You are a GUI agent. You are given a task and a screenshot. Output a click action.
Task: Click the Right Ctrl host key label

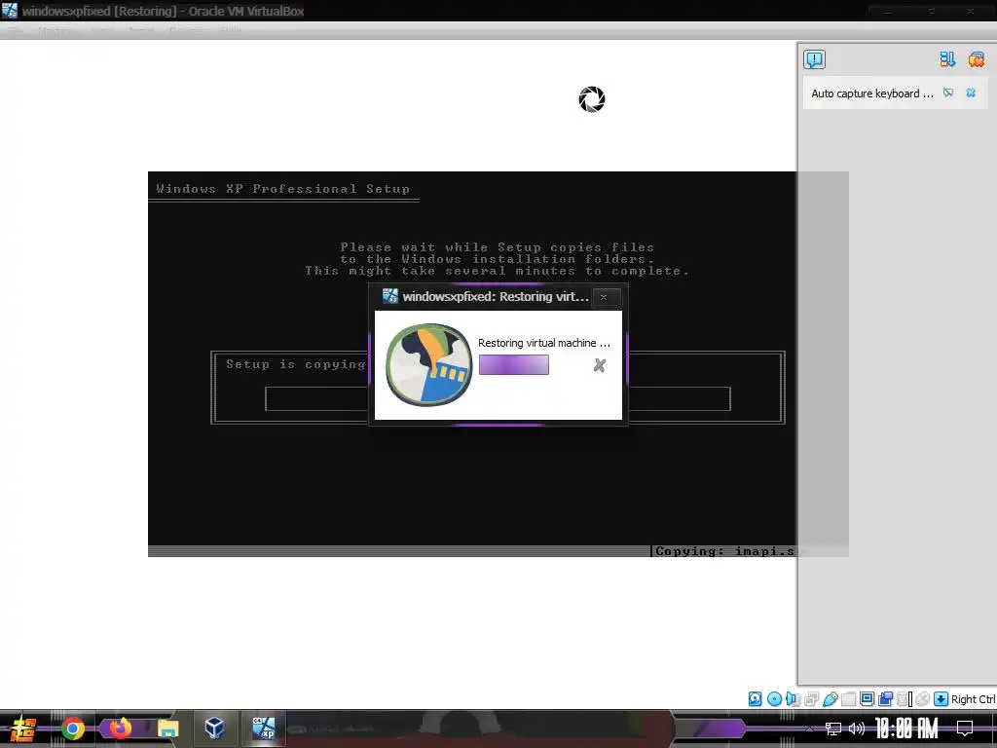(973, 699)
